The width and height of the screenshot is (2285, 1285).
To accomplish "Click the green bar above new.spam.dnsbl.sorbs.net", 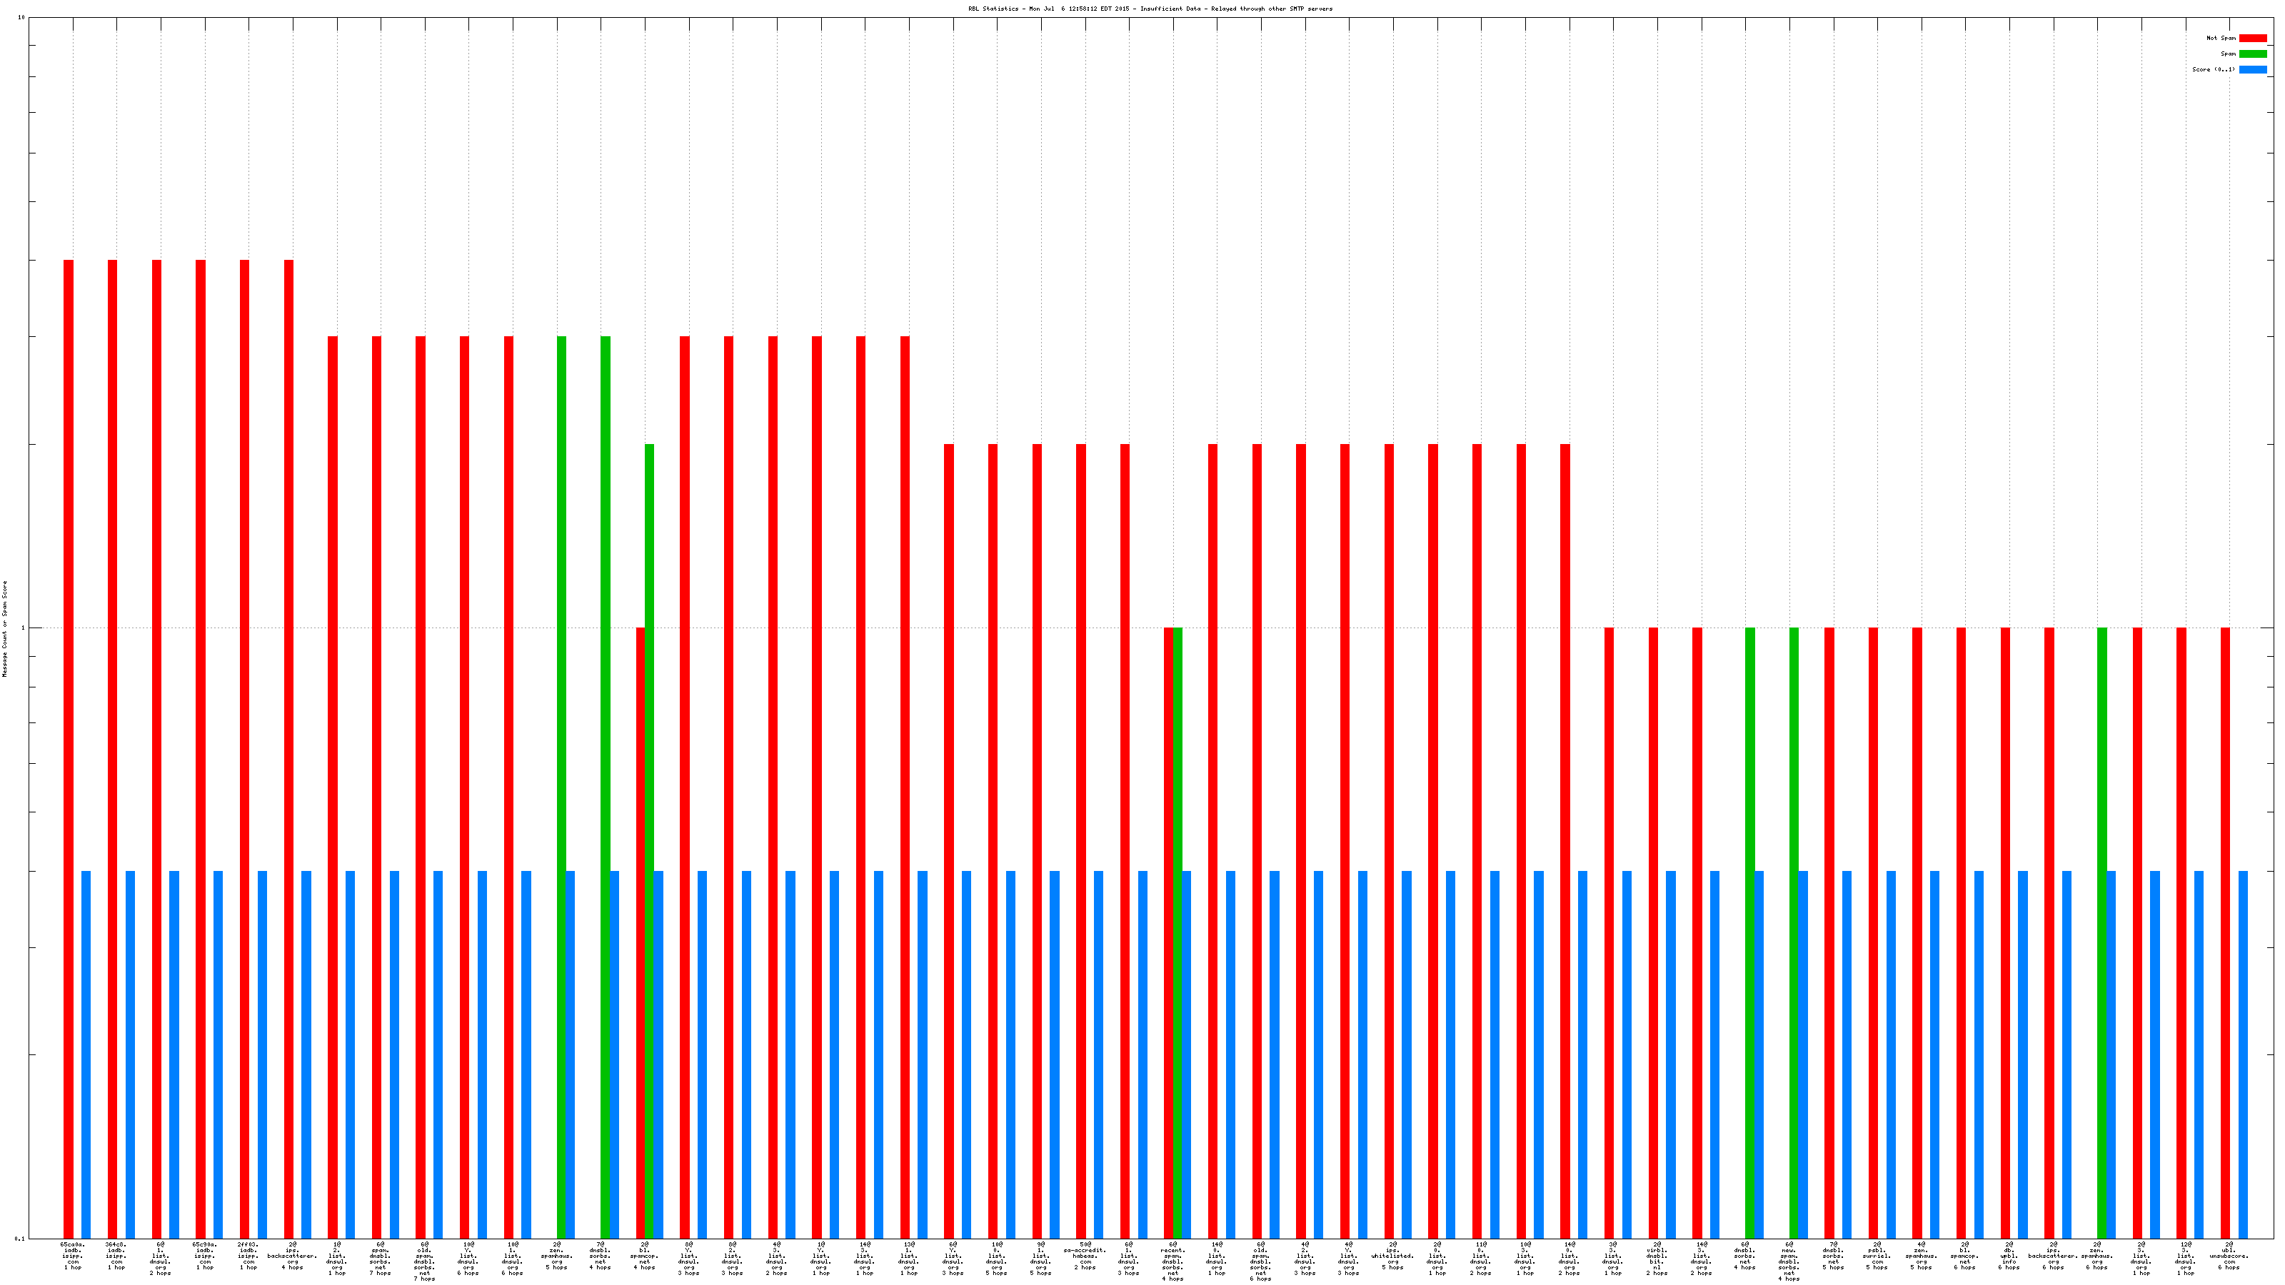I will pos(1794,931).
